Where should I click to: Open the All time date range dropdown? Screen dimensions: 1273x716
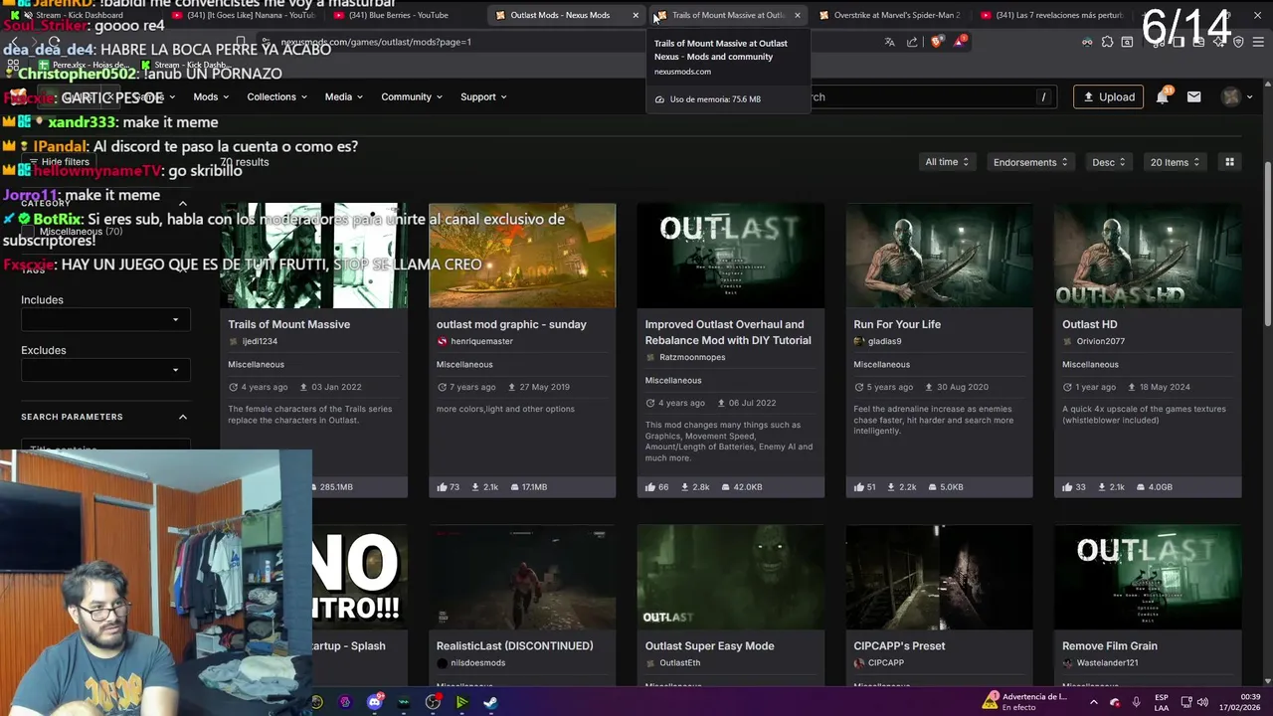[x=947, y=162]
